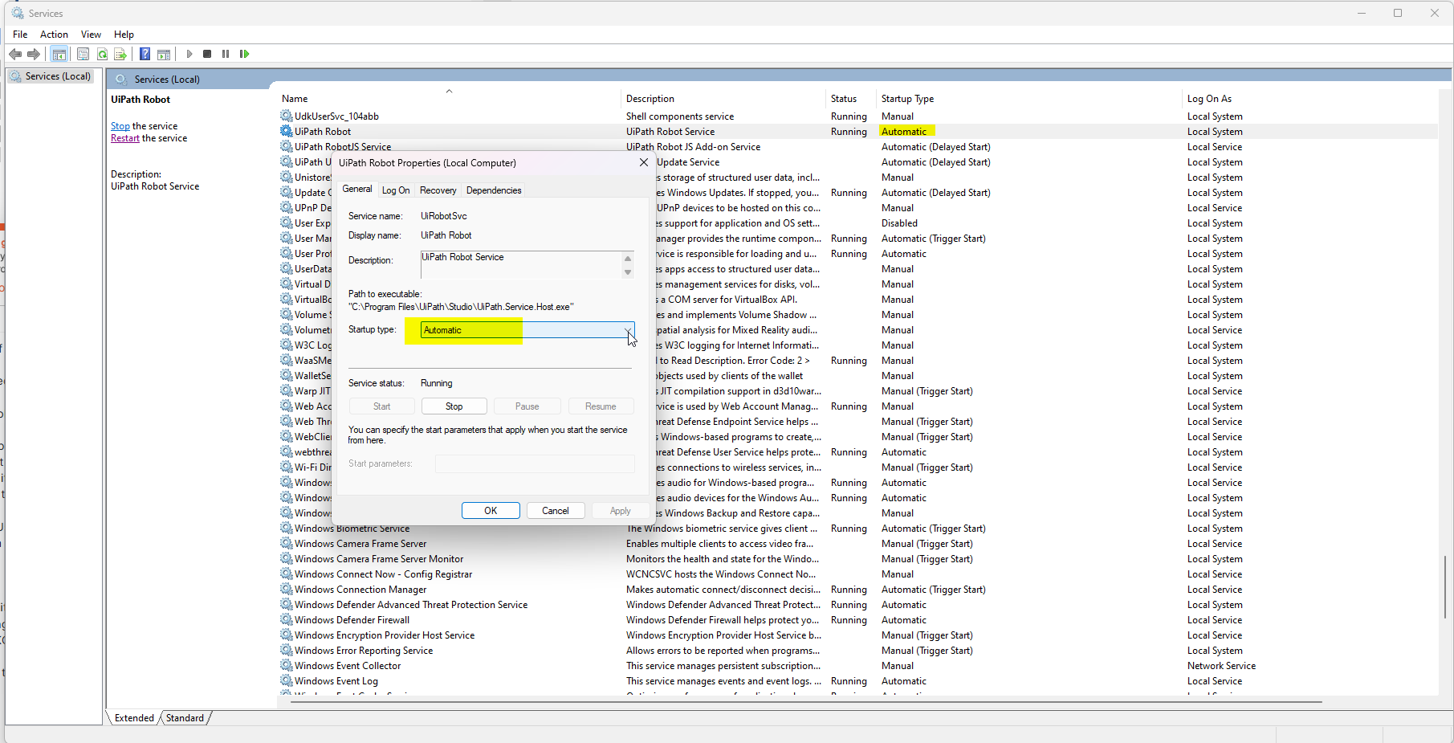Open the File menu
This screenshot has width=1454, height=743.
(x=20, y=35)
